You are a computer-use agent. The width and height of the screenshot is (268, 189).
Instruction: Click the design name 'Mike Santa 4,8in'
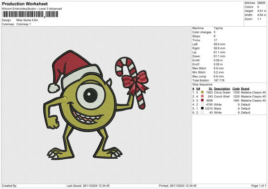click(x=27, y=20)
